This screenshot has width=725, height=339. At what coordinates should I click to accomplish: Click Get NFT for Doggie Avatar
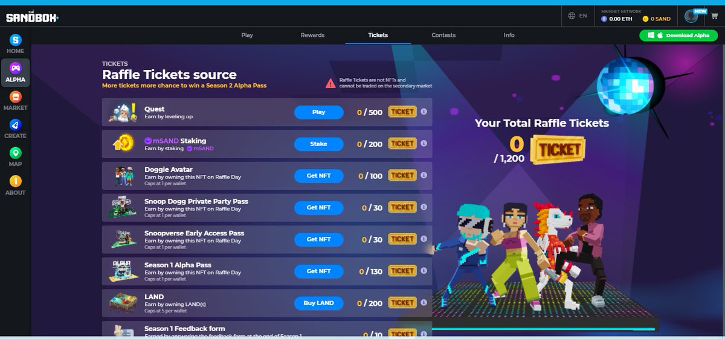click(x=318, y=176)
